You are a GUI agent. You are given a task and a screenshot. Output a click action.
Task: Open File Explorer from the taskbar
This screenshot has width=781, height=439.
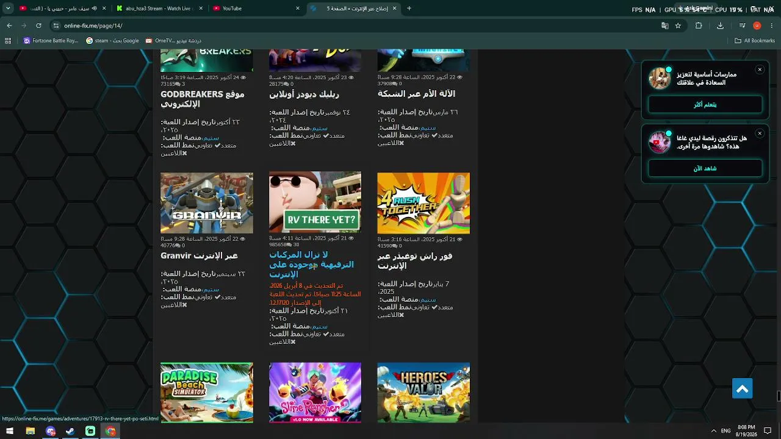30,431
